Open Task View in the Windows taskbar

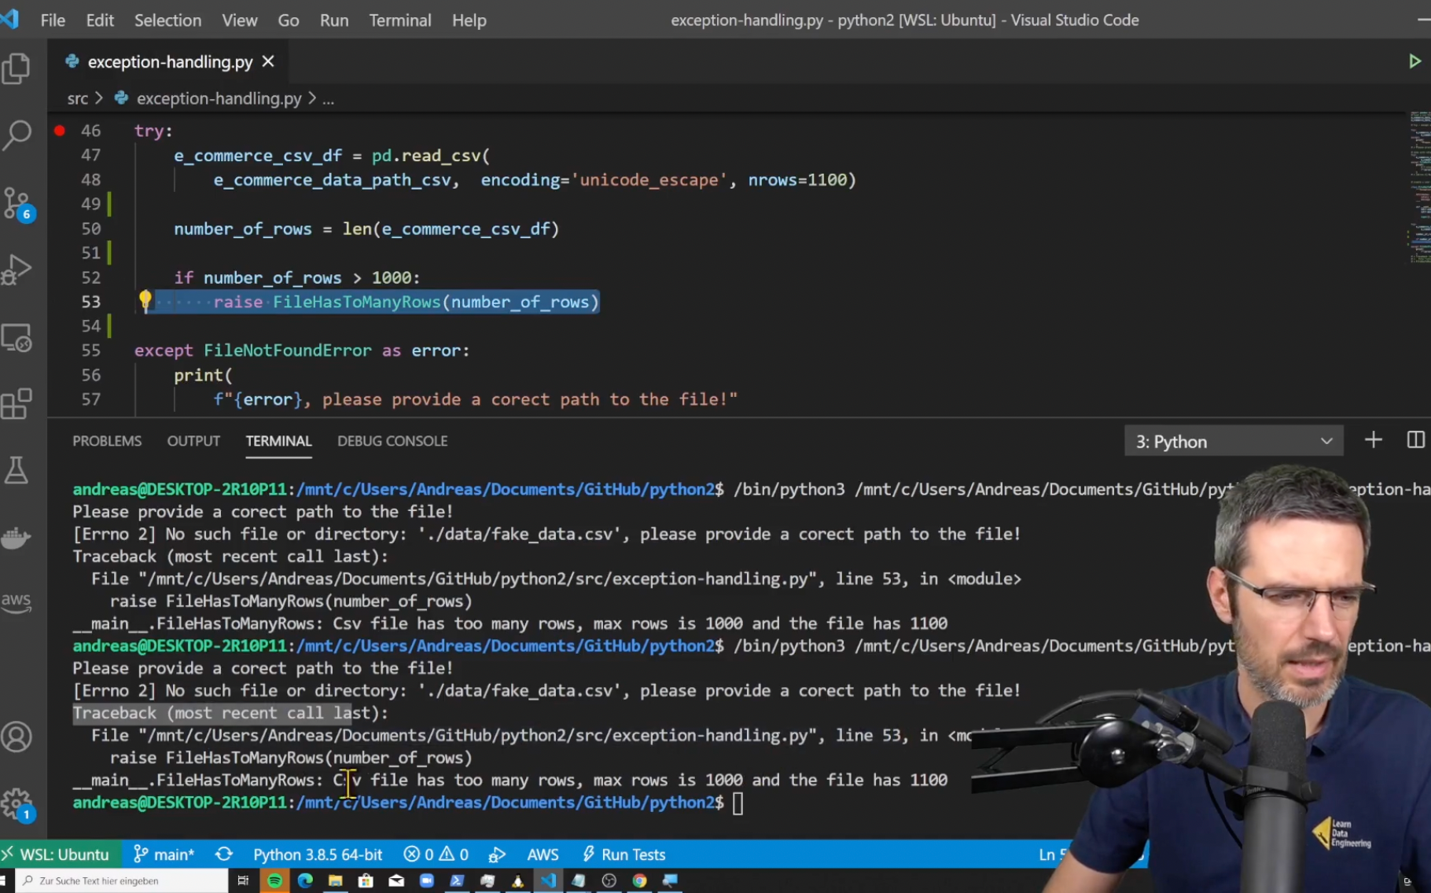click(243, 880)
